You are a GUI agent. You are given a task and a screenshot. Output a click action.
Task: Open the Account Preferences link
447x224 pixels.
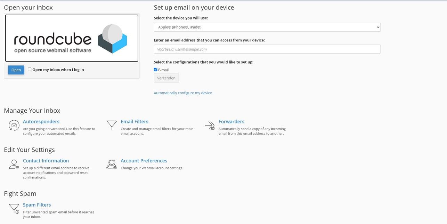point(144,161)
